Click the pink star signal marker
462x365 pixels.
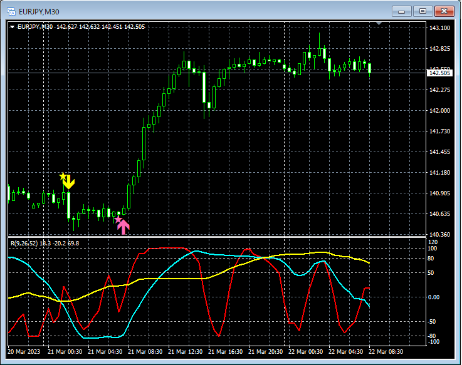click(x=118, y=219)
